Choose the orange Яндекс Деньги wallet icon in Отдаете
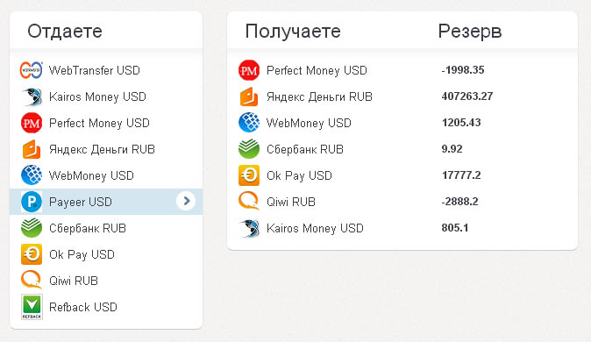Image resolution: width=591 pixels, height=342 pixels. point(32,149)
